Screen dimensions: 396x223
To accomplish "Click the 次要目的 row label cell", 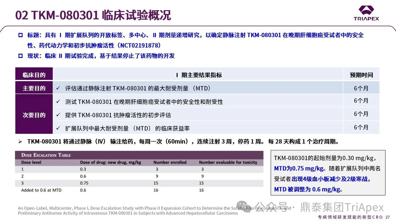I will click(x=34, y=115).
